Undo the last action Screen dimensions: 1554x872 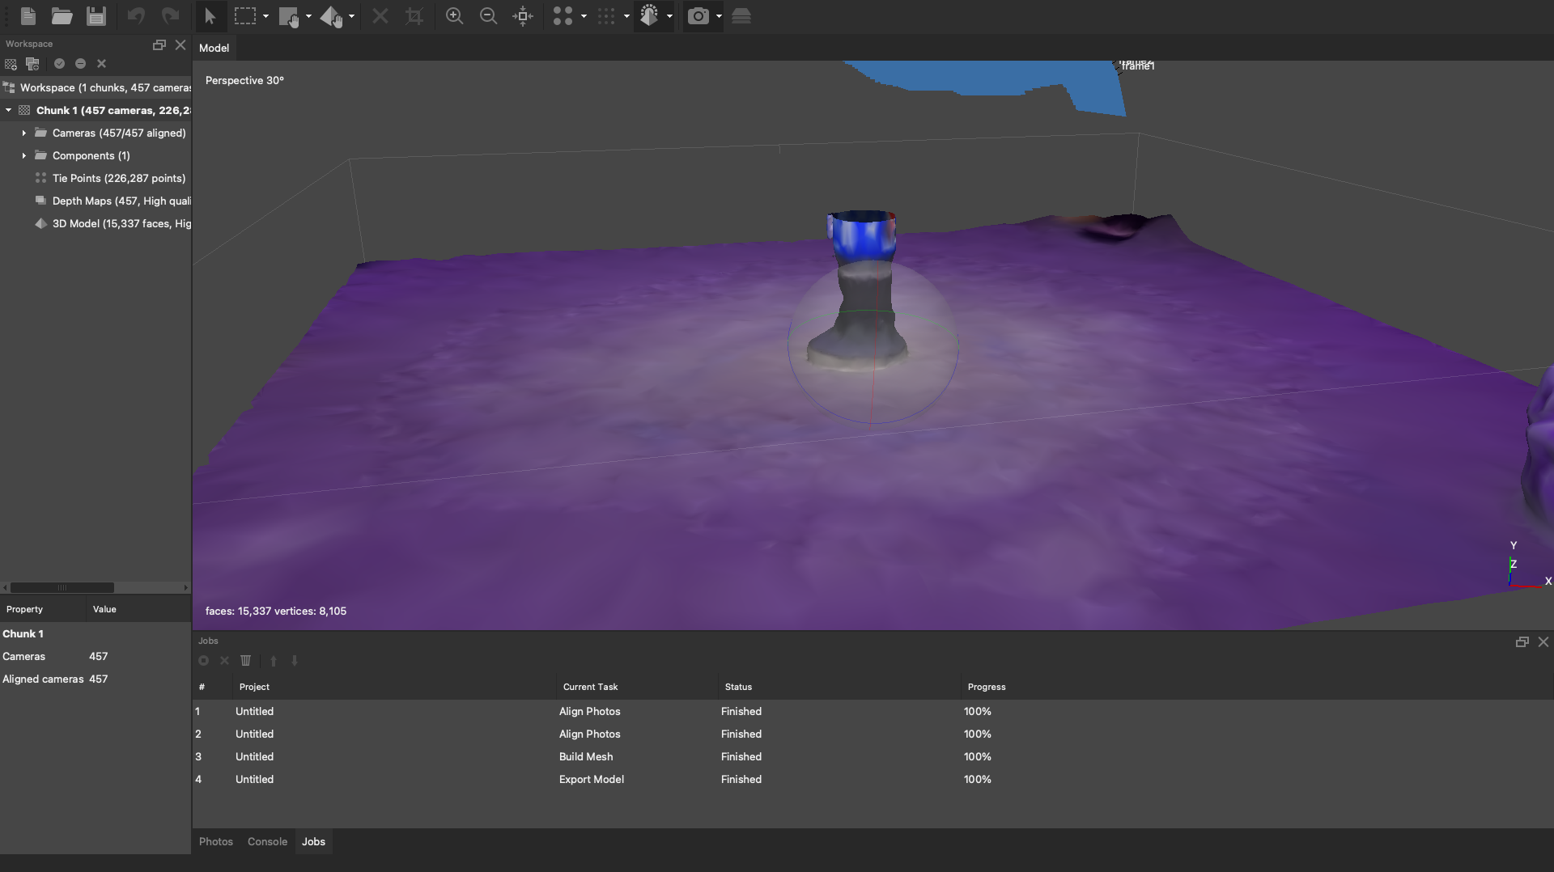coord(136,16)
